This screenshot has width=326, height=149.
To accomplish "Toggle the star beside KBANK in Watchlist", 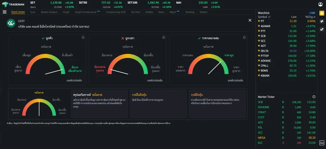I will [x=259, y=76].
